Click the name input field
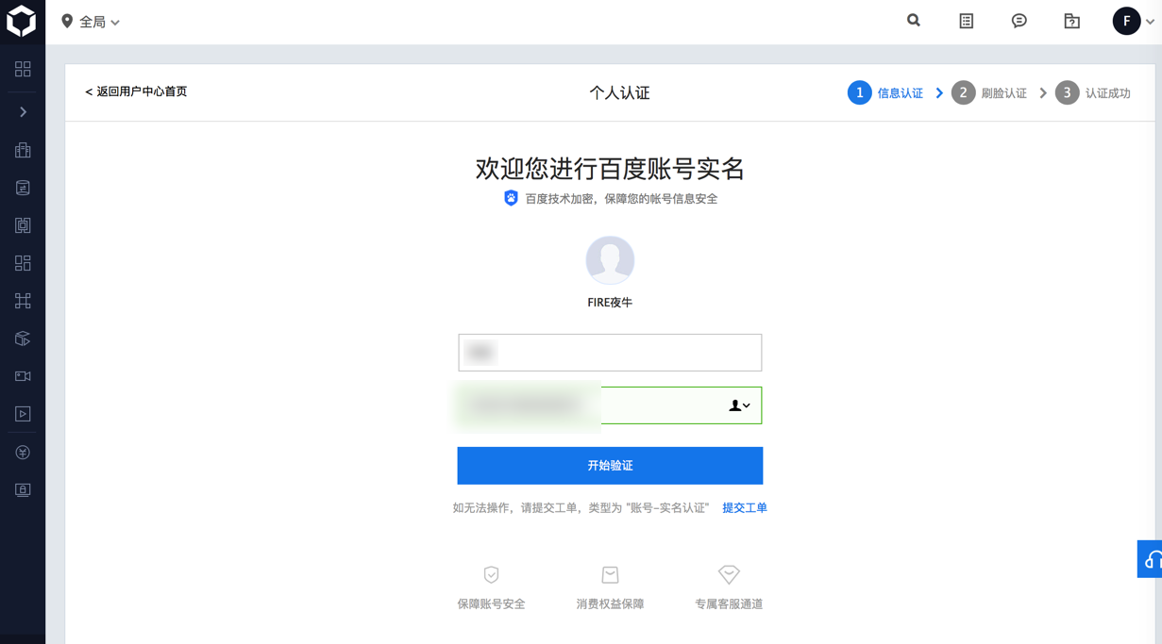1162x644 pixels. coord(610,353)
